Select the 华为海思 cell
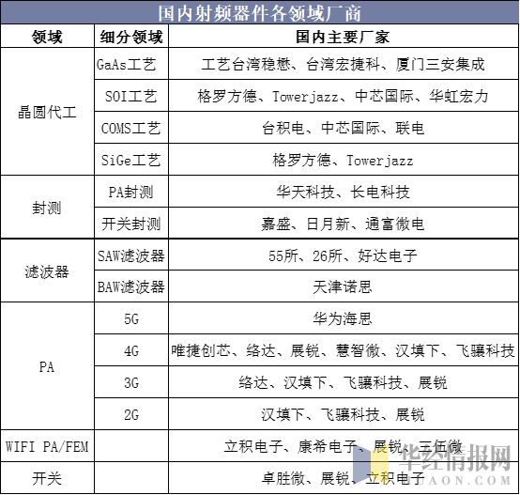This screenshot has width=520, height=495. coord(344,318)
